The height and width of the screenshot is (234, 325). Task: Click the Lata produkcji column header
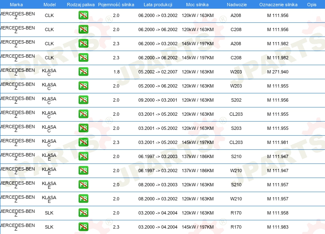[x=158, y=5]
